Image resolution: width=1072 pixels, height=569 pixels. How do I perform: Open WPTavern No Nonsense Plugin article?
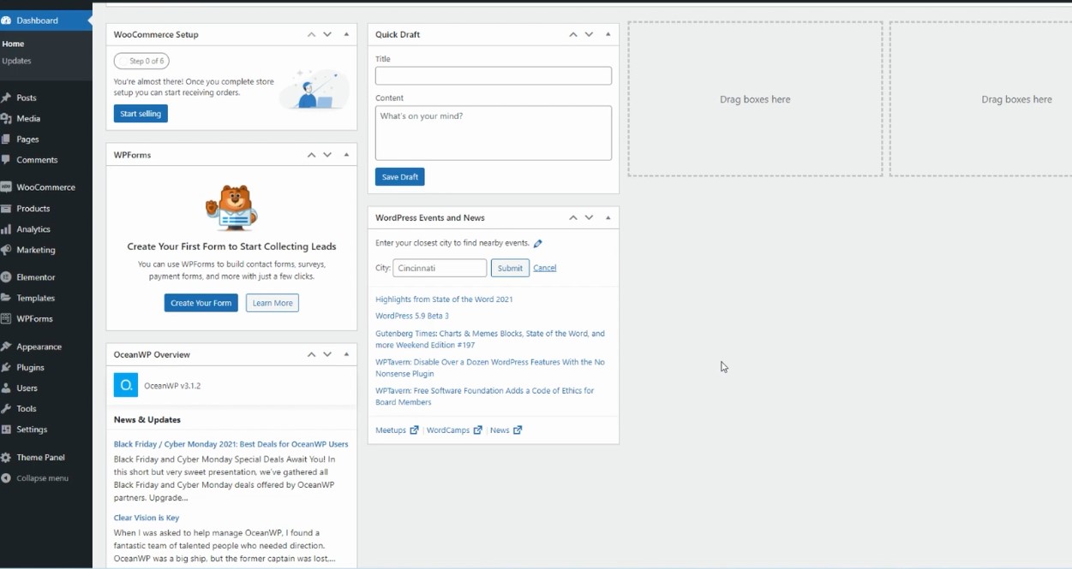point(490,368)
